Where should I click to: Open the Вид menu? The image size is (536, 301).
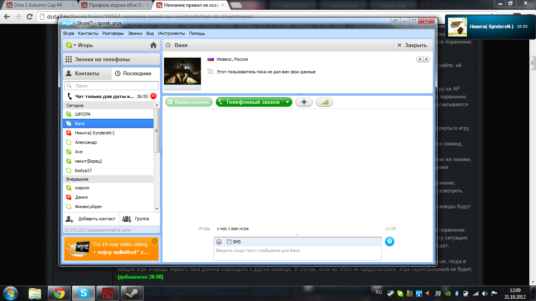150,33
